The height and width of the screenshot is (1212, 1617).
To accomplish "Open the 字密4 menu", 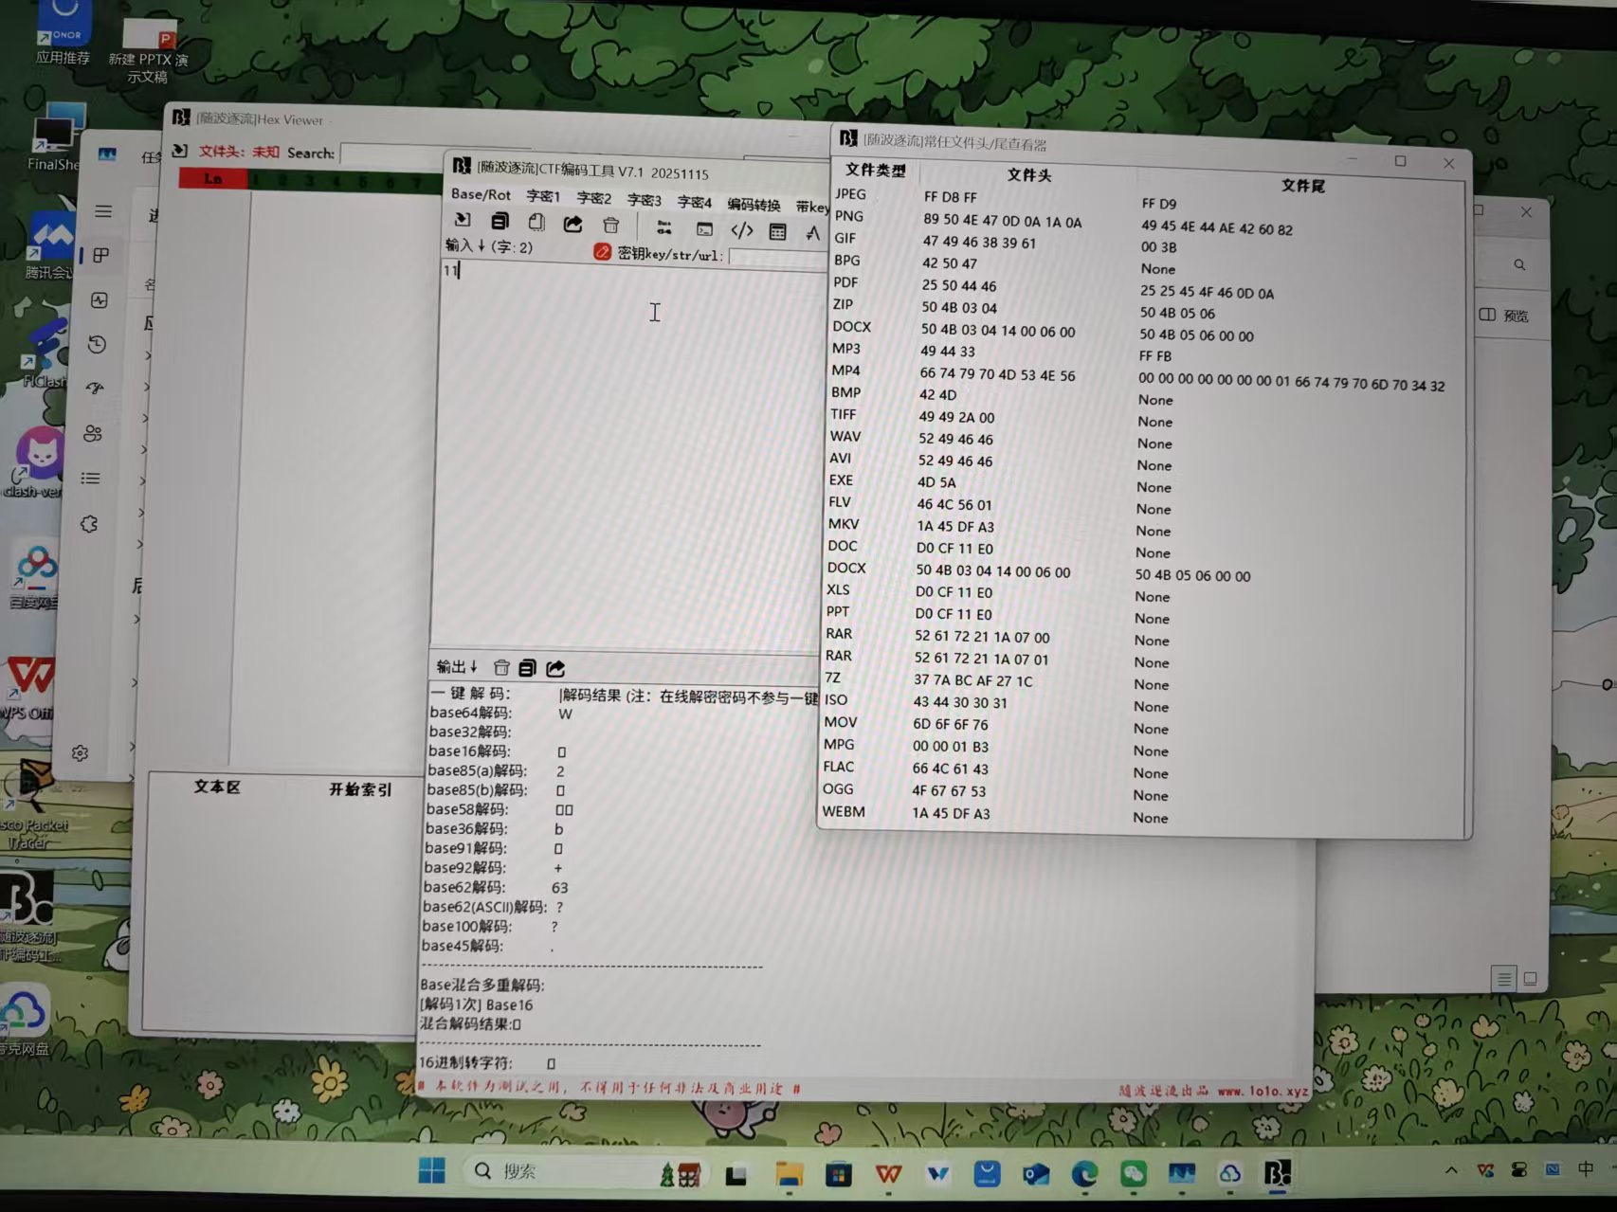I will point(694,202).
